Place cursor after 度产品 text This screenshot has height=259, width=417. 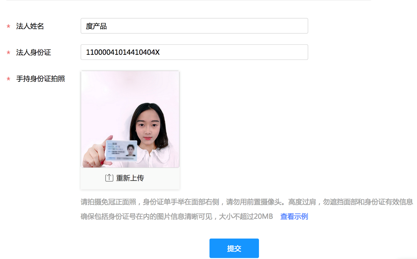tap(107, 26)
